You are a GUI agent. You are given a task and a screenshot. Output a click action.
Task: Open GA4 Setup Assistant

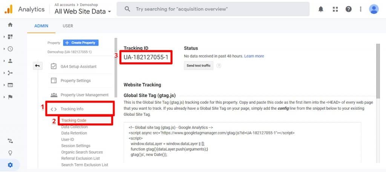tap(78, 66)
